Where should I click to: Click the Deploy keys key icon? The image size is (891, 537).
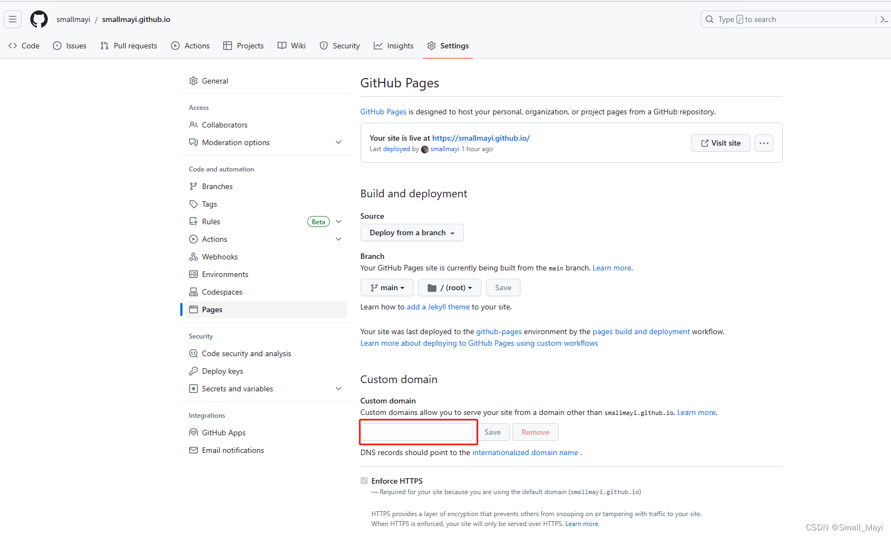[x=193, y=371]
